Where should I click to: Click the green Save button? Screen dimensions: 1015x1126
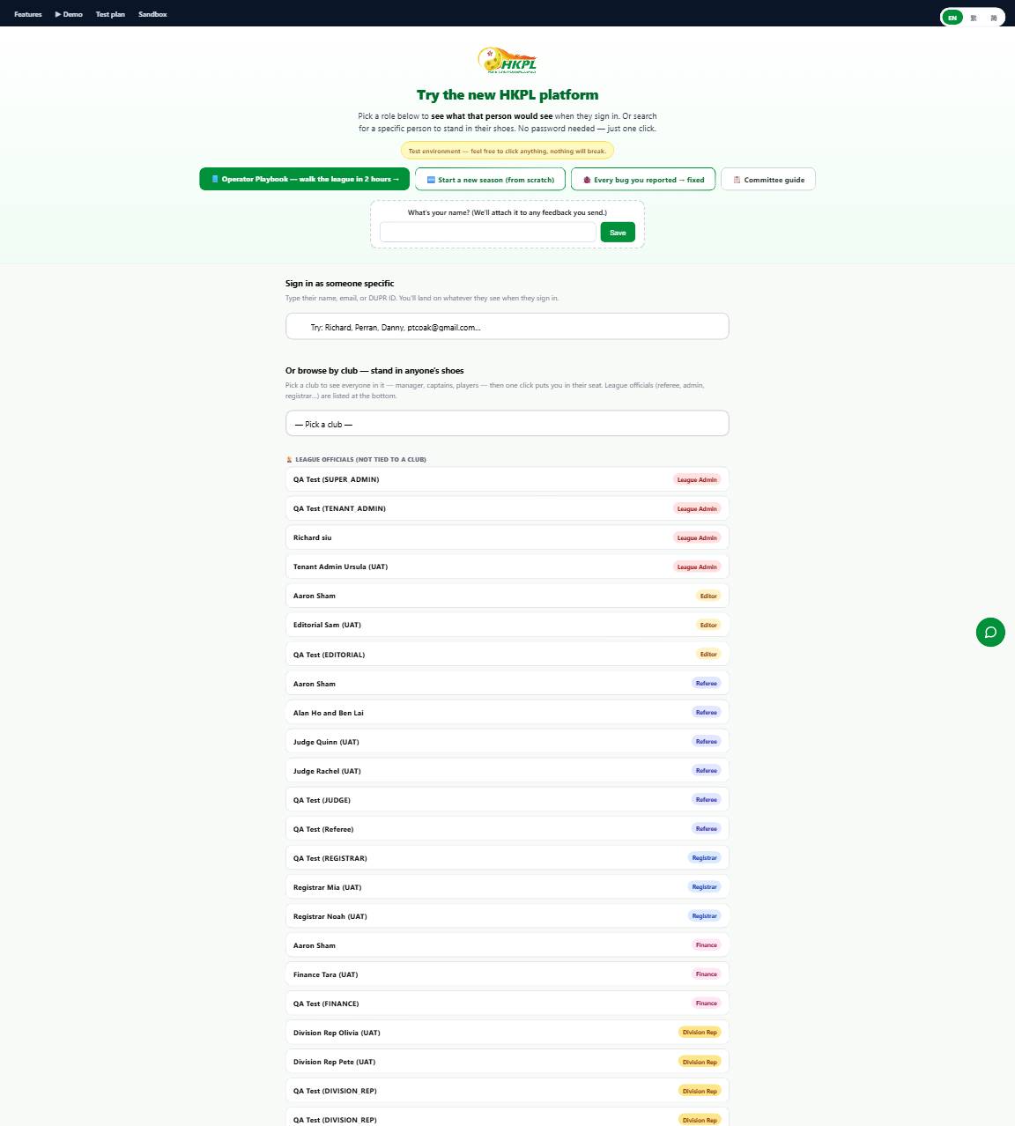(x=618, y=233)
